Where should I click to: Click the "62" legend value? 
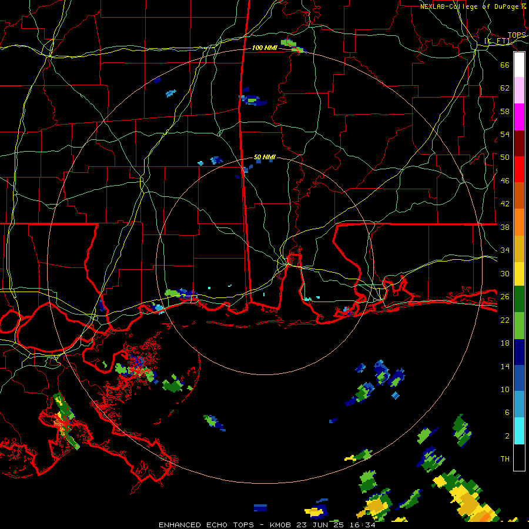[x=505, y=88]
